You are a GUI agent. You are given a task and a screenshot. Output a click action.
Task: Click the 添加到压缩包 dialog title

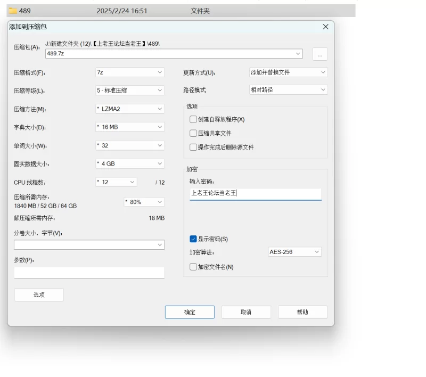click(28, 27)
